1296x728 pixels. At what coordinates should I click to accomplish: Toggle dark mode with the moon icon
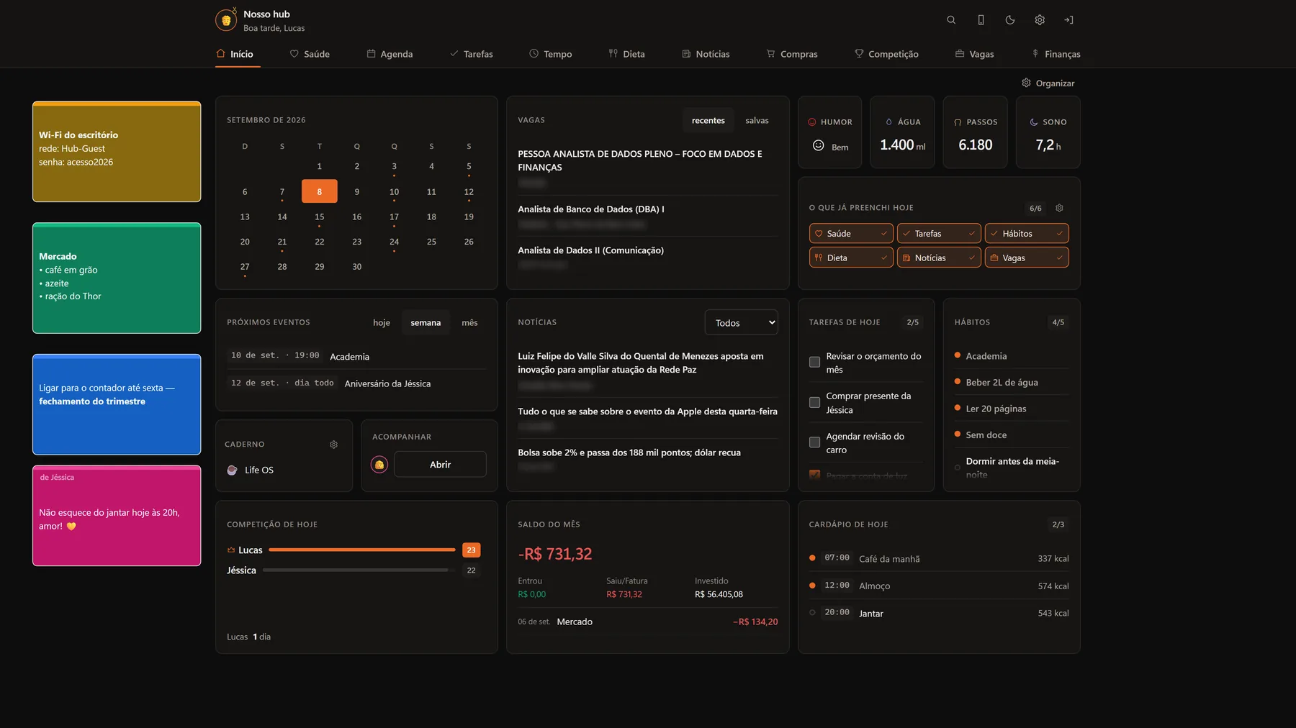click(x=1010, y=20)
